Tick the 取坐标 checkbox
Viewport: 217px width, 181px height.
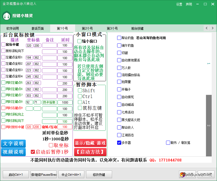(51, 145)
